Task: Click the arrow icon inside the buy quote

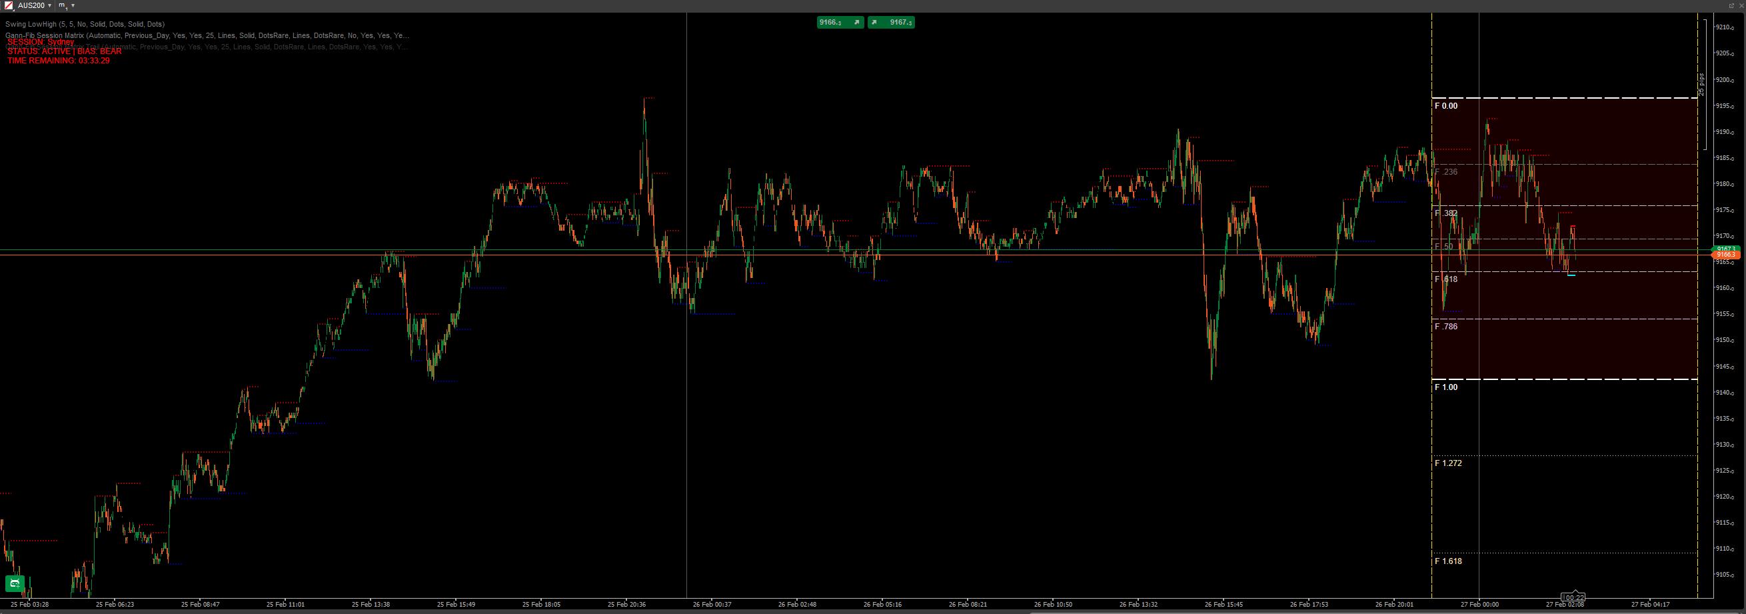Action: pos(875,23)
